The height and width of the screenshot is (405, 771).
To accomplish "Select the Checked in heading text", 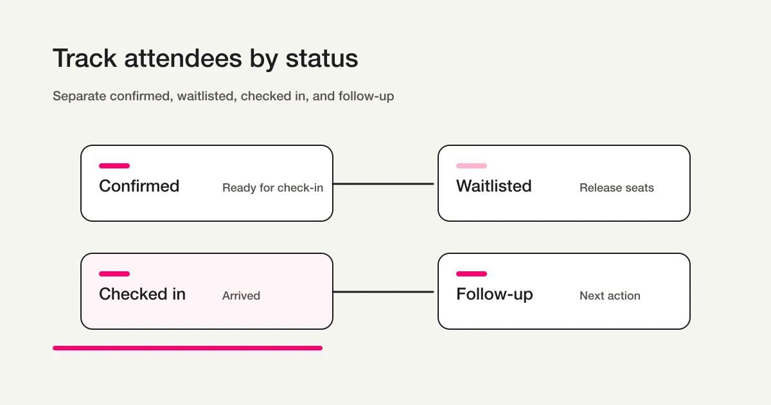I will pos(142,294).
